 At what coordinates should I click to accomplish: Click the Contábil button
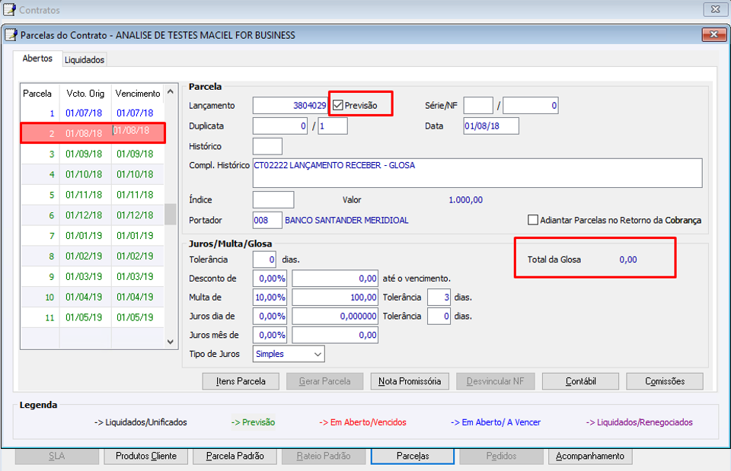point(580,381)
